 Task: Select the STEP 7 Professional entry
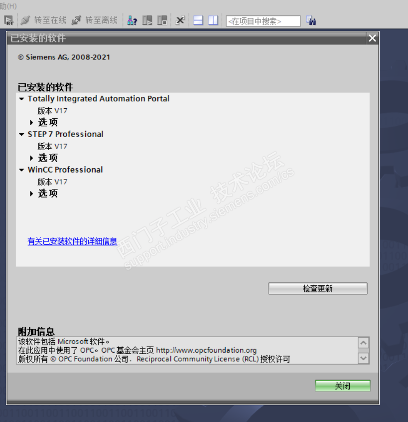(x=66, y=134)
